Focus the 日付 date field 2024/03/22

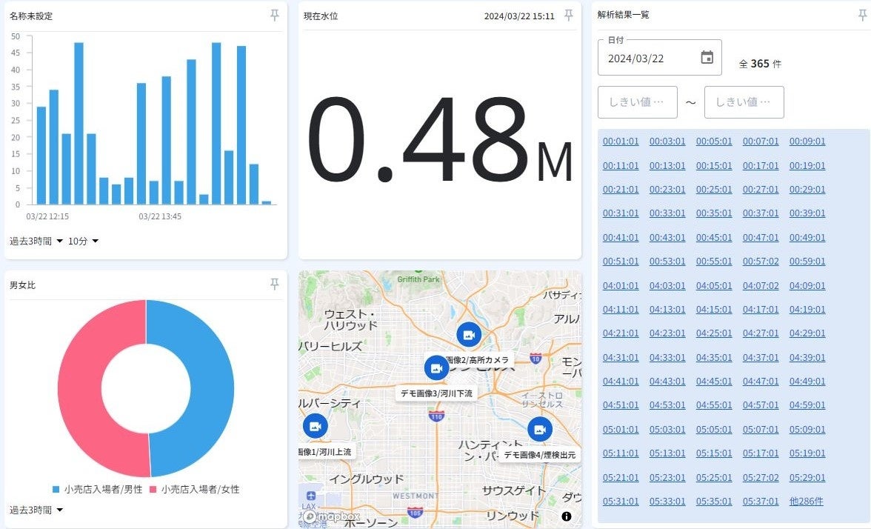659,57
